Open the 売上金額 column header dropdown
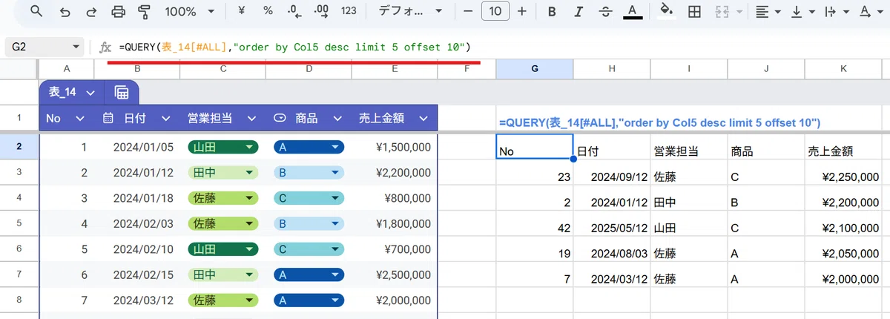This screenshot has width=890, height=319. [x=423, y=118]
